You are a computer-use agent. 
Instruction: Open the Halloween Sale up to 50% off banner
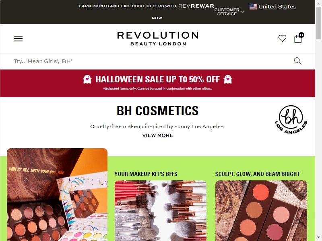click(158, 83)
